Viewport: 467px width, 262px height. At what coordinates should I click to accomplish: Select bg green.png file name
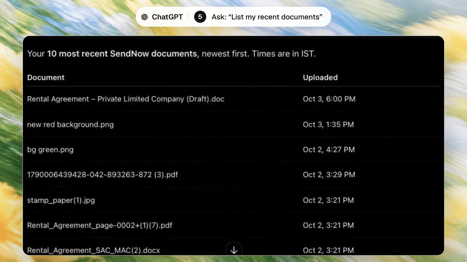pyautogui.click(x=50, y=150)
